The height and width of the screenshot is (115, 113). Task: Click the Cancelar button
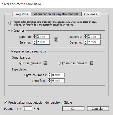(98, 109)
